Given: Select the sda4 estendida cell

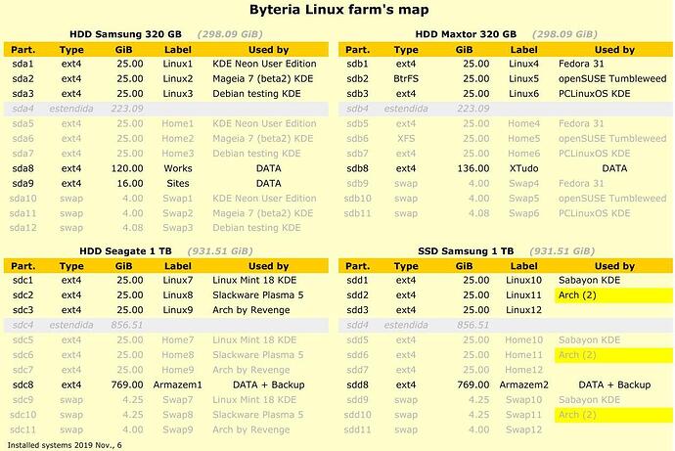Looking at the screenshot, I should click(71, 109).
